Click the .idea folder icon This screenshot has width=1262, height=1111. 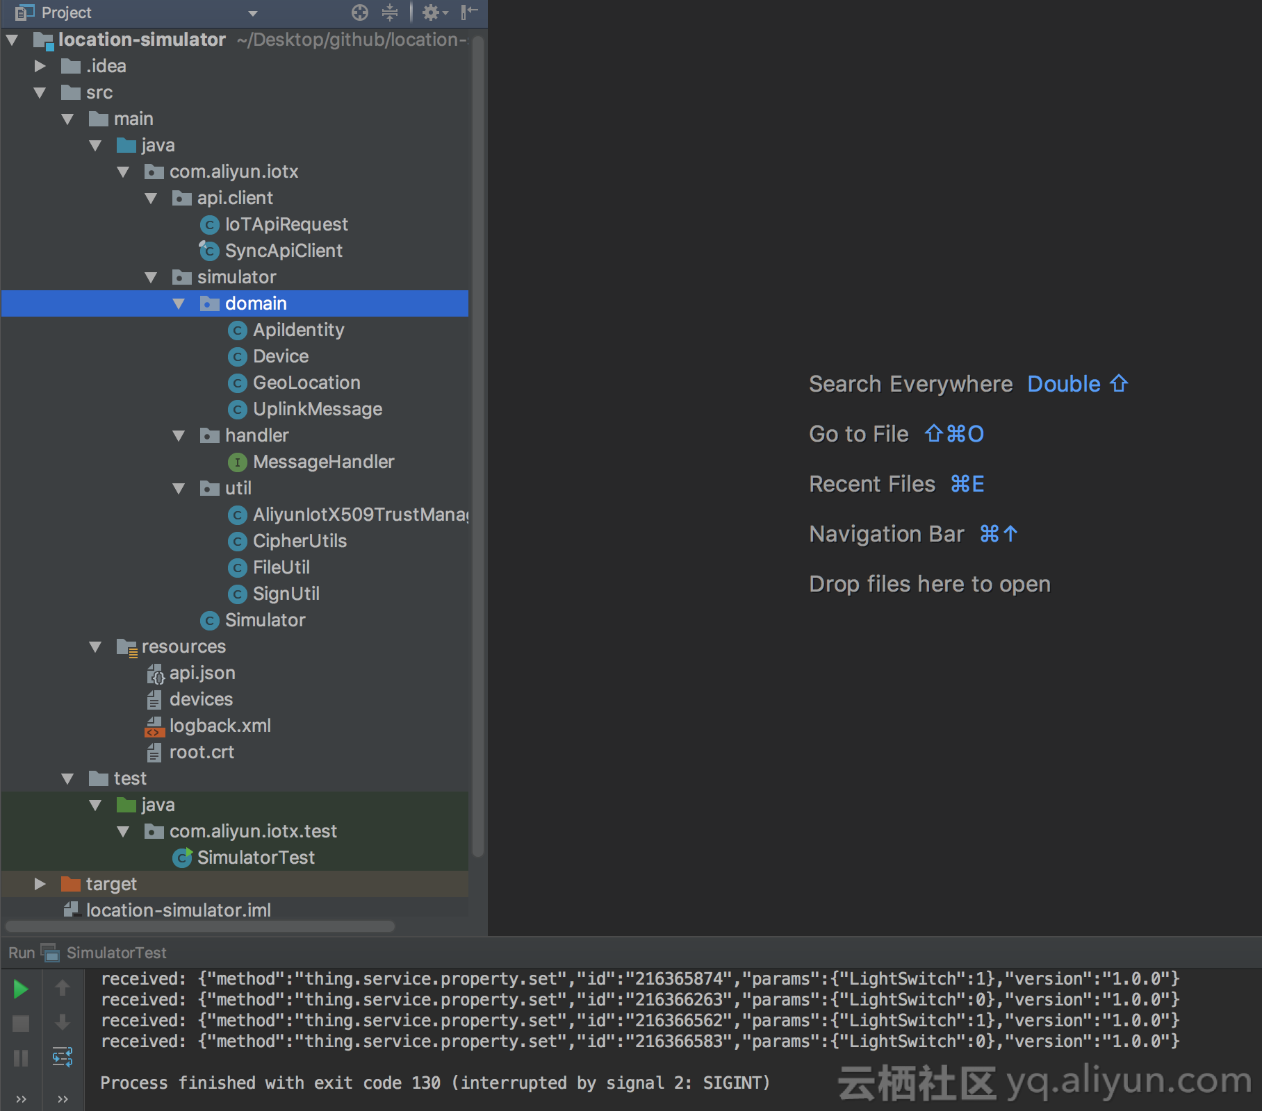(71, 66)
